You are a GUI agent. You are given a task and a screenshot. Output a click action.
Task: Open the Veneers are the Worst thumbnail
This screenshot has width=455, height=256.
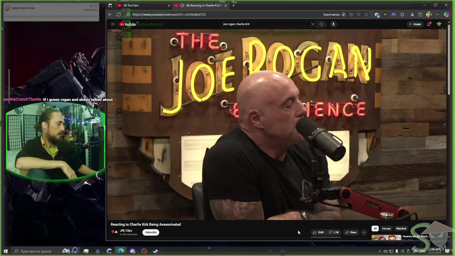click(x=386, y=238)
